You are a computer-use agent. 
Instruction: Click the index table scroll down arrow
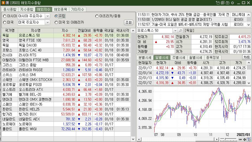click(x=133, y=139)
